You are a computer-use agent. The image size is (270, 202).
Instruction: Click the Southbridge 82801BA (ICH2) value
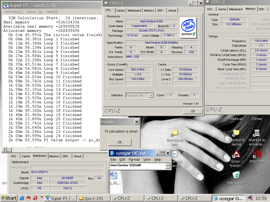tap(68, 183)
